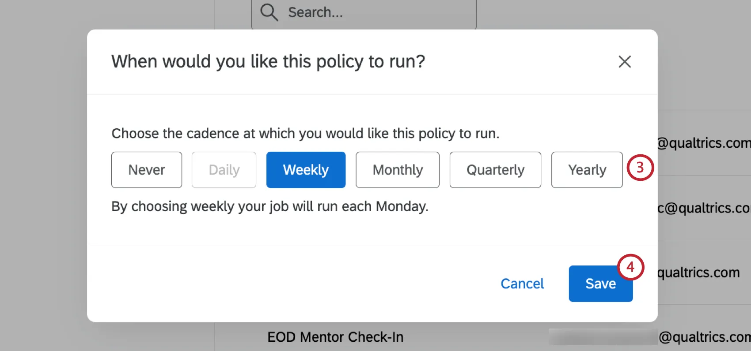The width and height of the screenshot is (751, 351).
Task: Choose the Monthly cadence option
Action: 397,170
